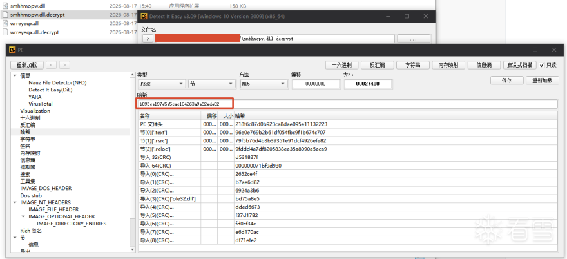The height and width of the screenshot is (259, 567).
Task: Click the PE window's DiE logo icon
Action: 12,50
